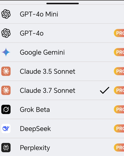Select Claude 3.5 Sonnet from the list

pyautogui.click(x=62, y=71)
